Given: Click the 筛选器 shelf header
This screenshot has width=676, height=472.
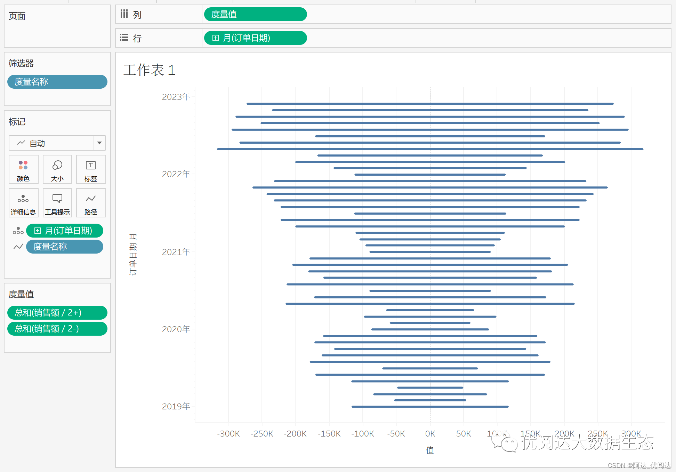Looking at the screenshot, I should (x=21, y=63).
